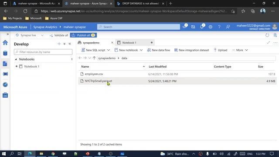Image resolution: width=279 pixels, height=157 pixels.
Task: Open the tab area ellipsis menu
Action: pos(275,43)
